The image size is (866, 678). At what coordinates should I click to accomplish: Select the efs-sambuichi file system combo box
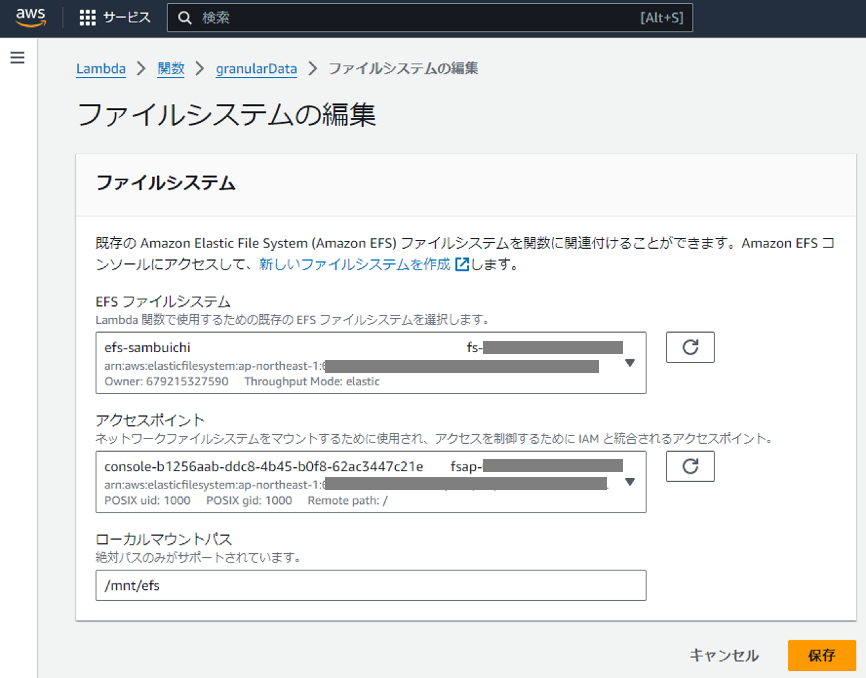click(x=278, y=362)
